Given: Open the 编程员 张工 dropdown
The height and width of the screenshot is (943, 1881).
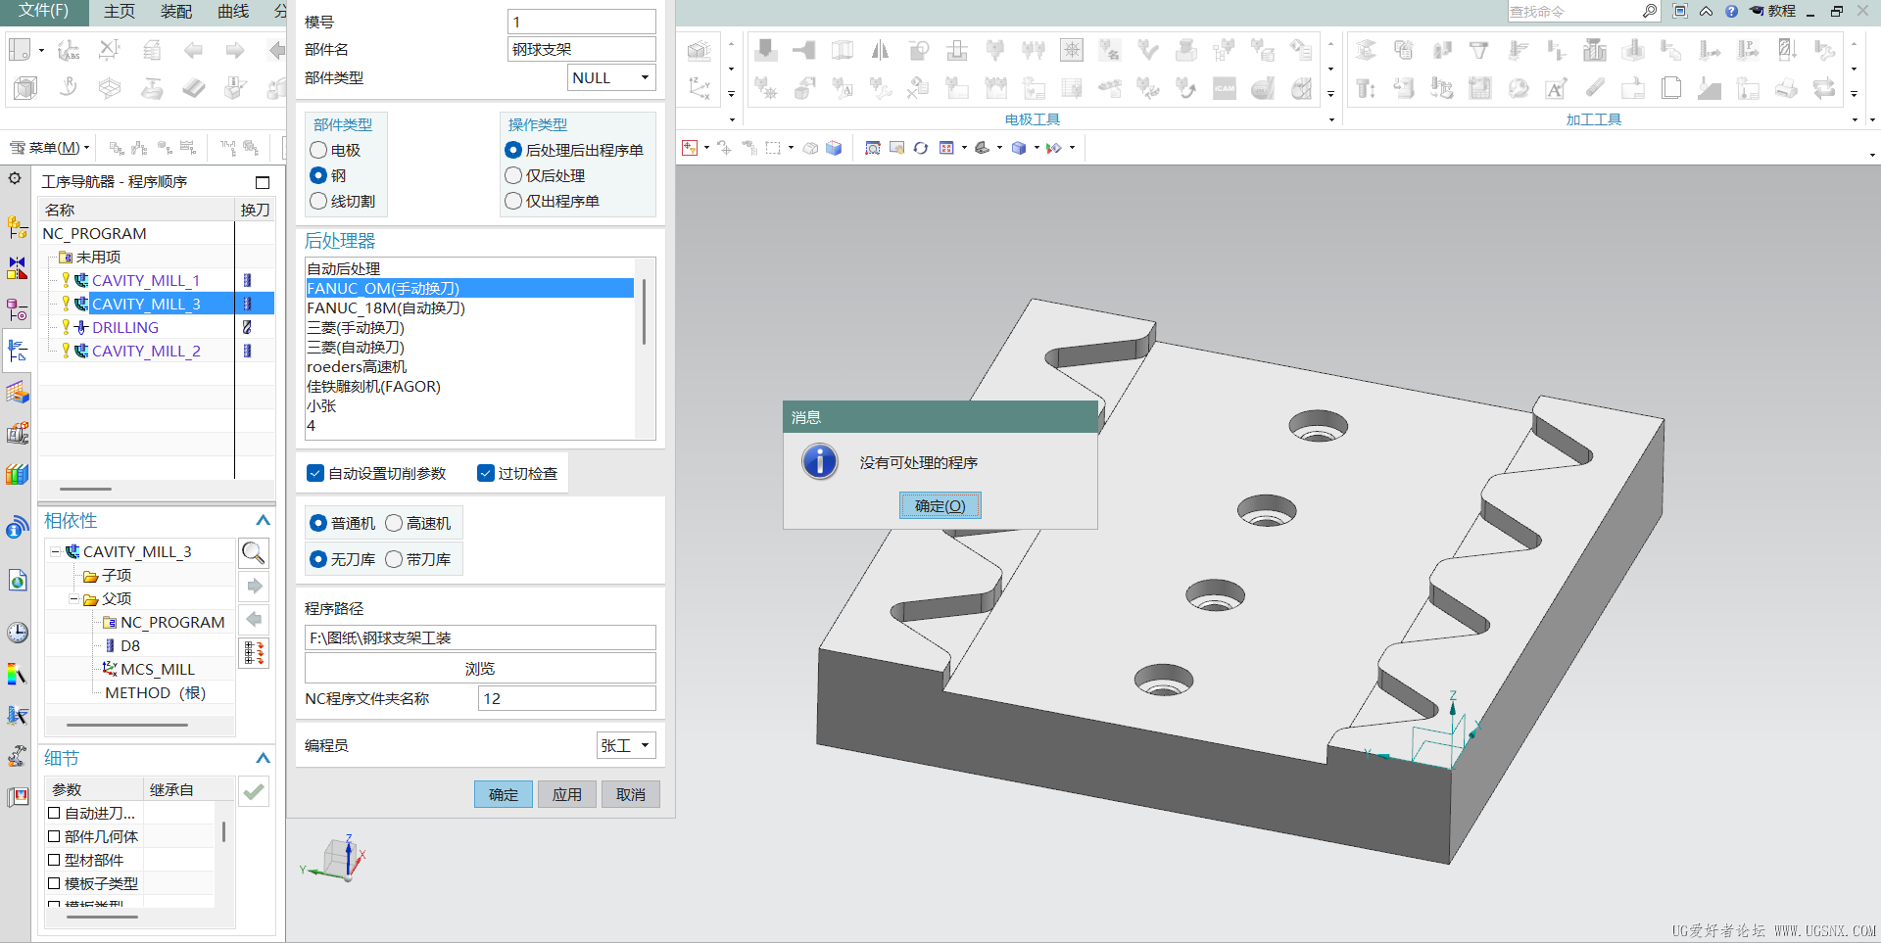Looking at the screenshot, I should 625,746.
